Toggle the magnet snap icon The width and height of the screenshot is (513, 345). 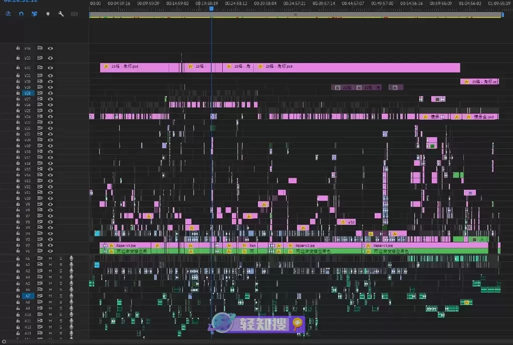click(x=21, y=14)
